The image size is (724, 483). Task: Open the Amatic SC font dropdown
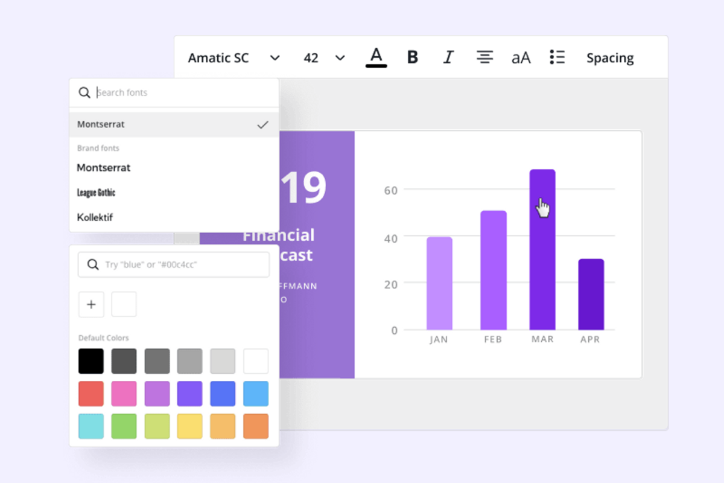coord(218,57)
